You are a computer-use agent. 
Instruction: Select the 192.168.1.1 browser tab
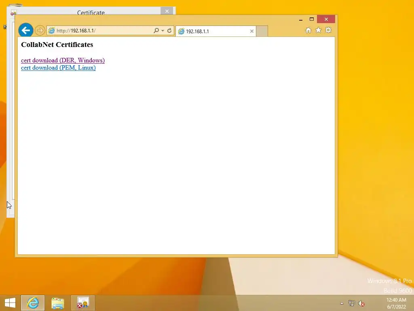(215, 31)
